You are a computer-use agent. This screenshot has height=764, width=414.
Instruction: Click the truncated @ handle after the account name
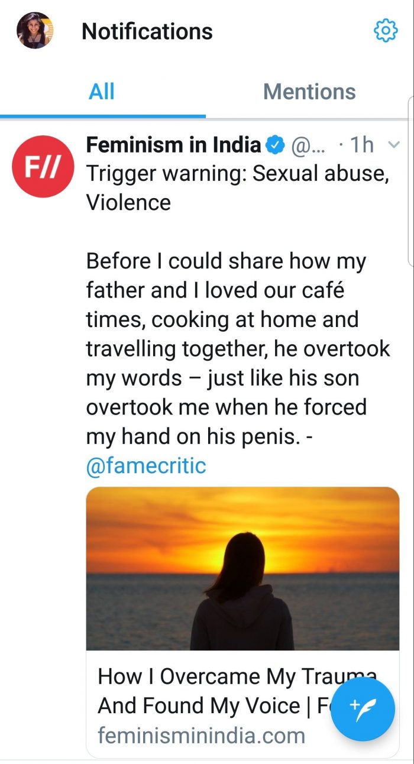[x=308, y=145]
